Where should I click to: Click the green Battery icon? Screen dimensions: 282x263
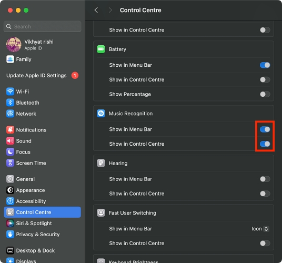point(101,49)
